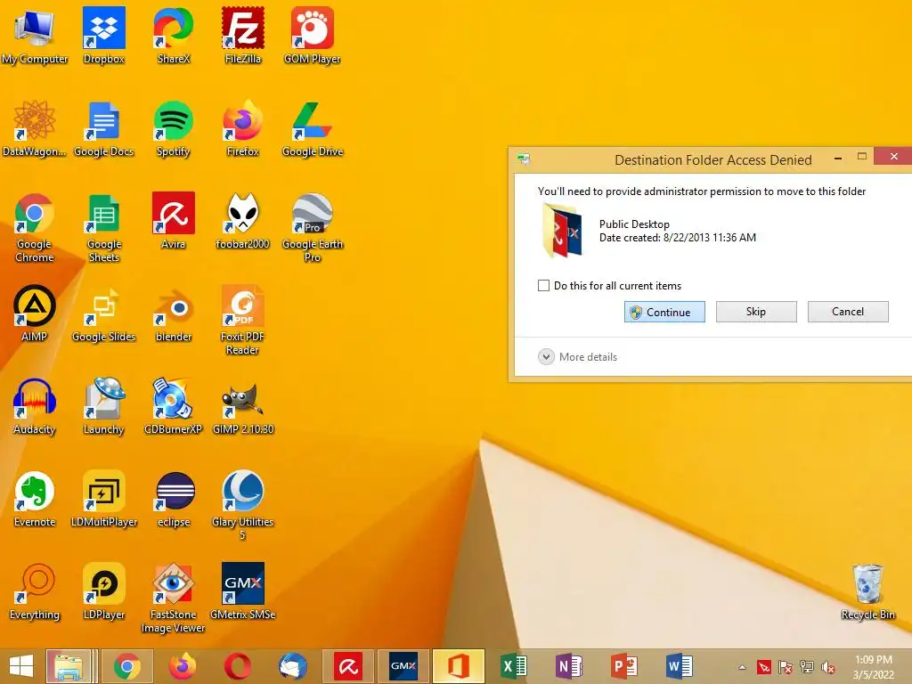
Task: Select the GMetrix SMSe desktop shortcut
Action: pyautogui.click(x=242, y=592)
